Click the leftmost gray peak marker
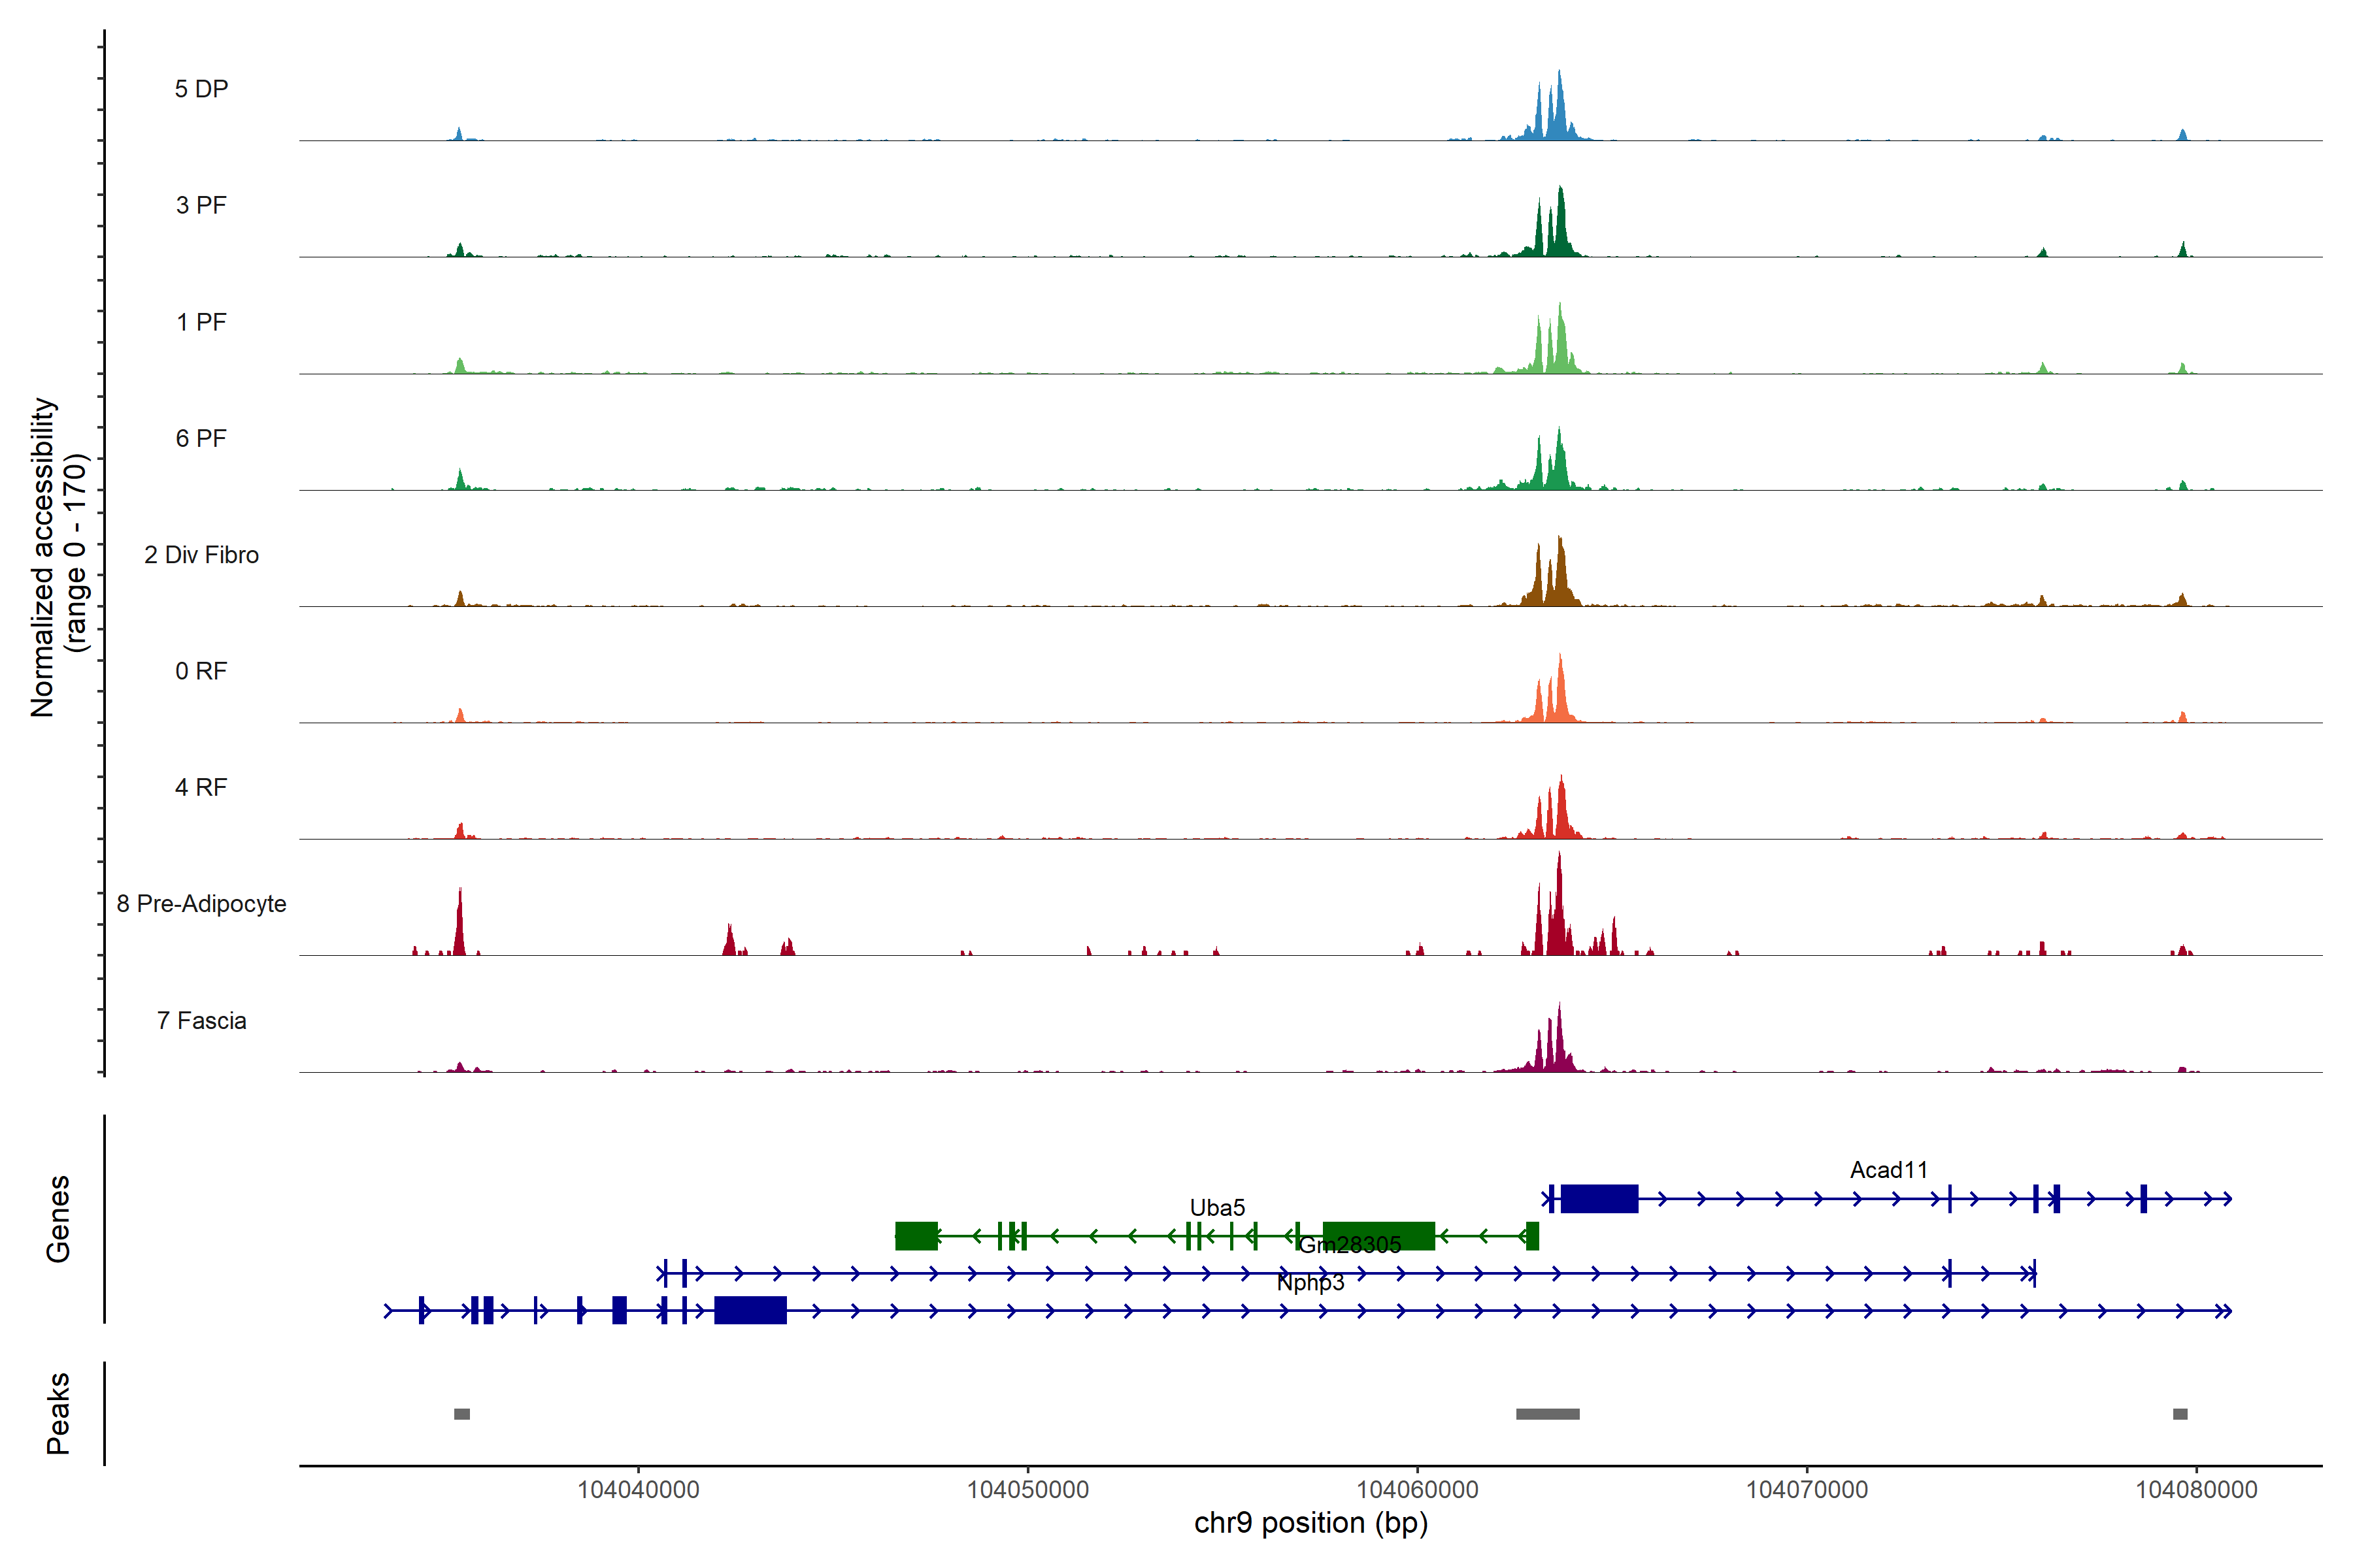 pyautogui.click(x=461, y=1414)
